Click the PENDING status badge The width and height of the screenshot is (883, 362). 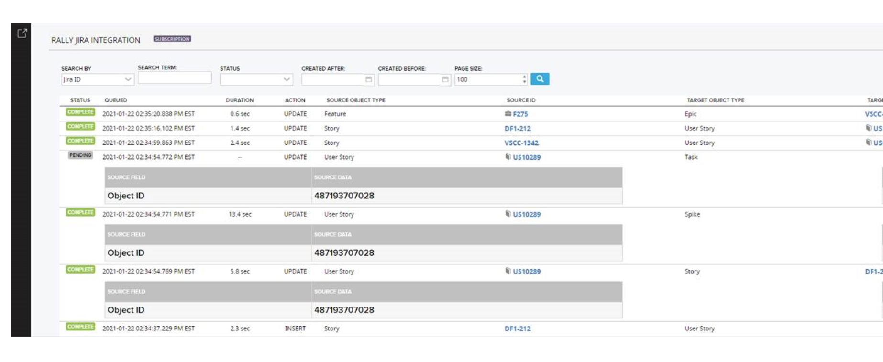tap(80, 155)
